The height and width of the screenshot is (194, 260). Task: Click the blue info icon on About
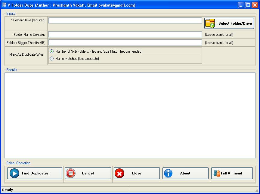click(168, 173)
